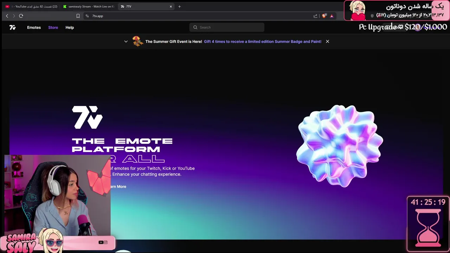Open the 'Gift 4 times' Summer Badge link

coord(263,41)
